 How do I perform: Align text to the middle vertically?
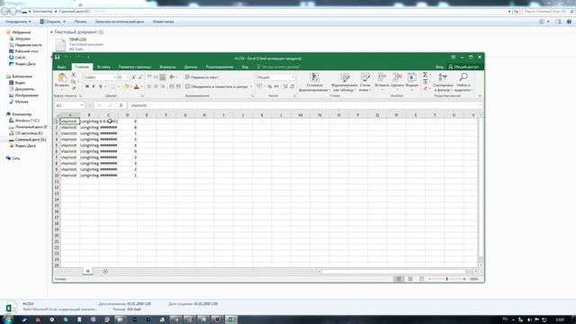click(x=156, y=77)
